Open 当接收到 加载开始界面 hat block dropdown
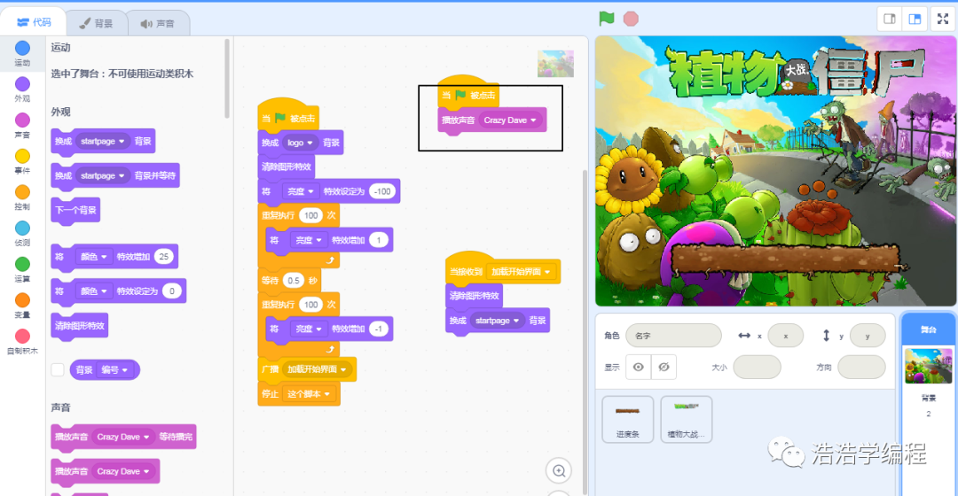 [x=521, y=272]
